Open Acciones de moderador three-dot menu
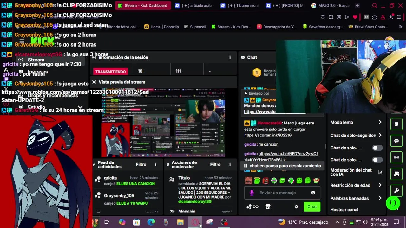The image size is (406, 228). tap(230, 164)
